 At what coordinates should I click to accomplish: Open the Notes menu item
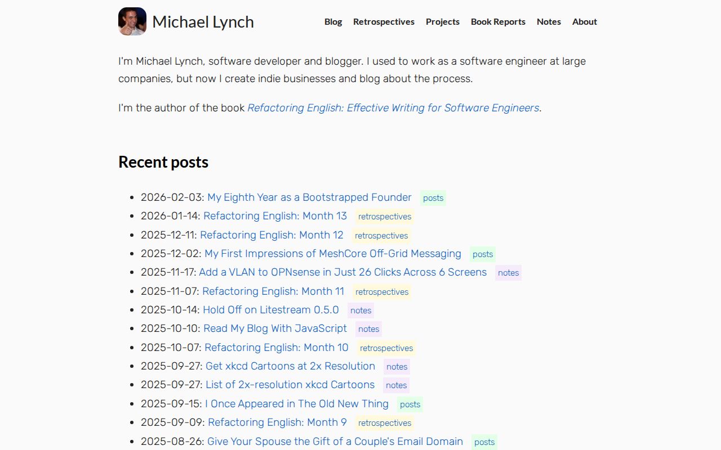point(549,21)
